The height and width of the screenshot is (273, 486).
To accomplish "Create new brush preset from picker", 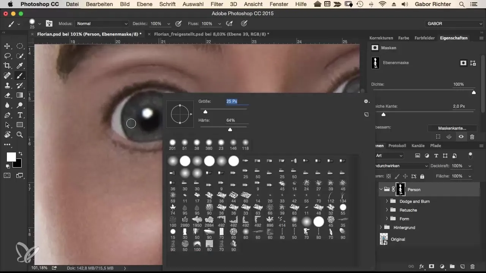I will (366, 114).
